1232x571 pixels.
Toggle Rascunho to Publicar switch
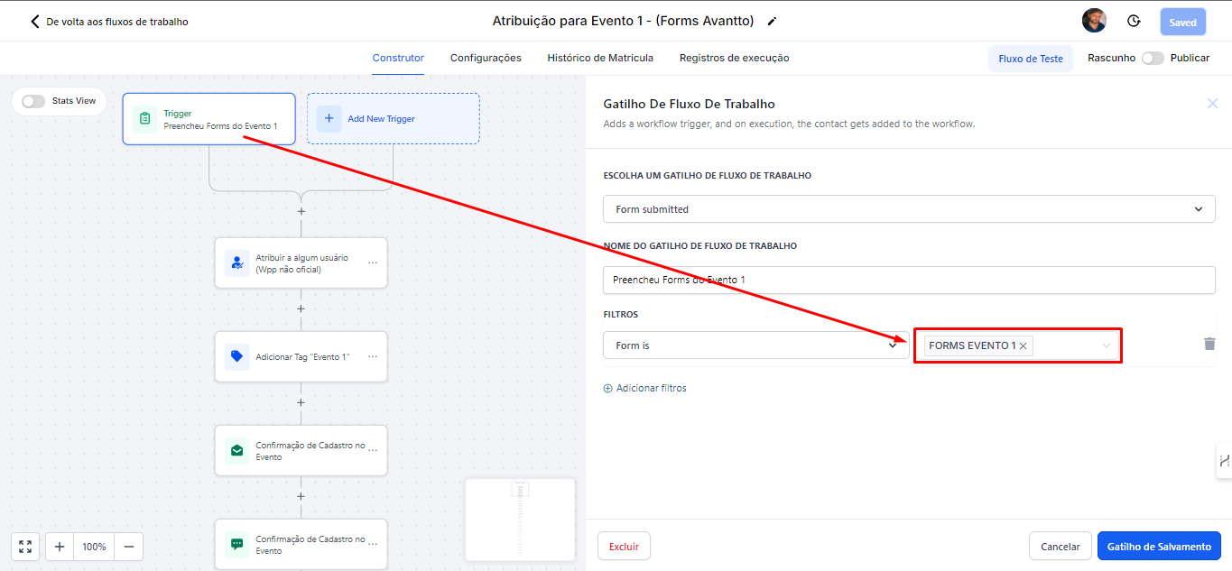pyautogui.click(x=1153, y=58)
